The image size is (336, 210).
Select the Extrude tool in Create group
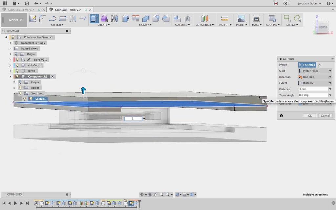click(x=94, y=19)
